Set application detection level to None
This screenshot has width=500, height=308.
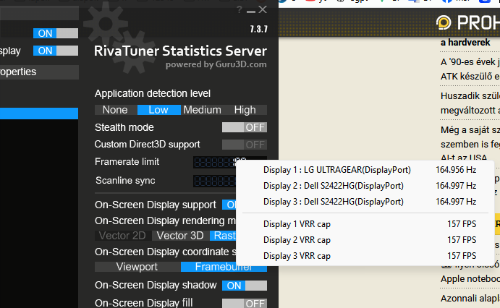point(115,110)
